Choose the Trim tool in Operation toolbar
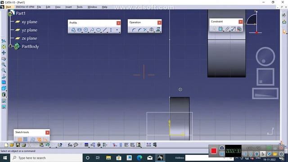This screenshot has height=162, width=288. click(145, 30)
